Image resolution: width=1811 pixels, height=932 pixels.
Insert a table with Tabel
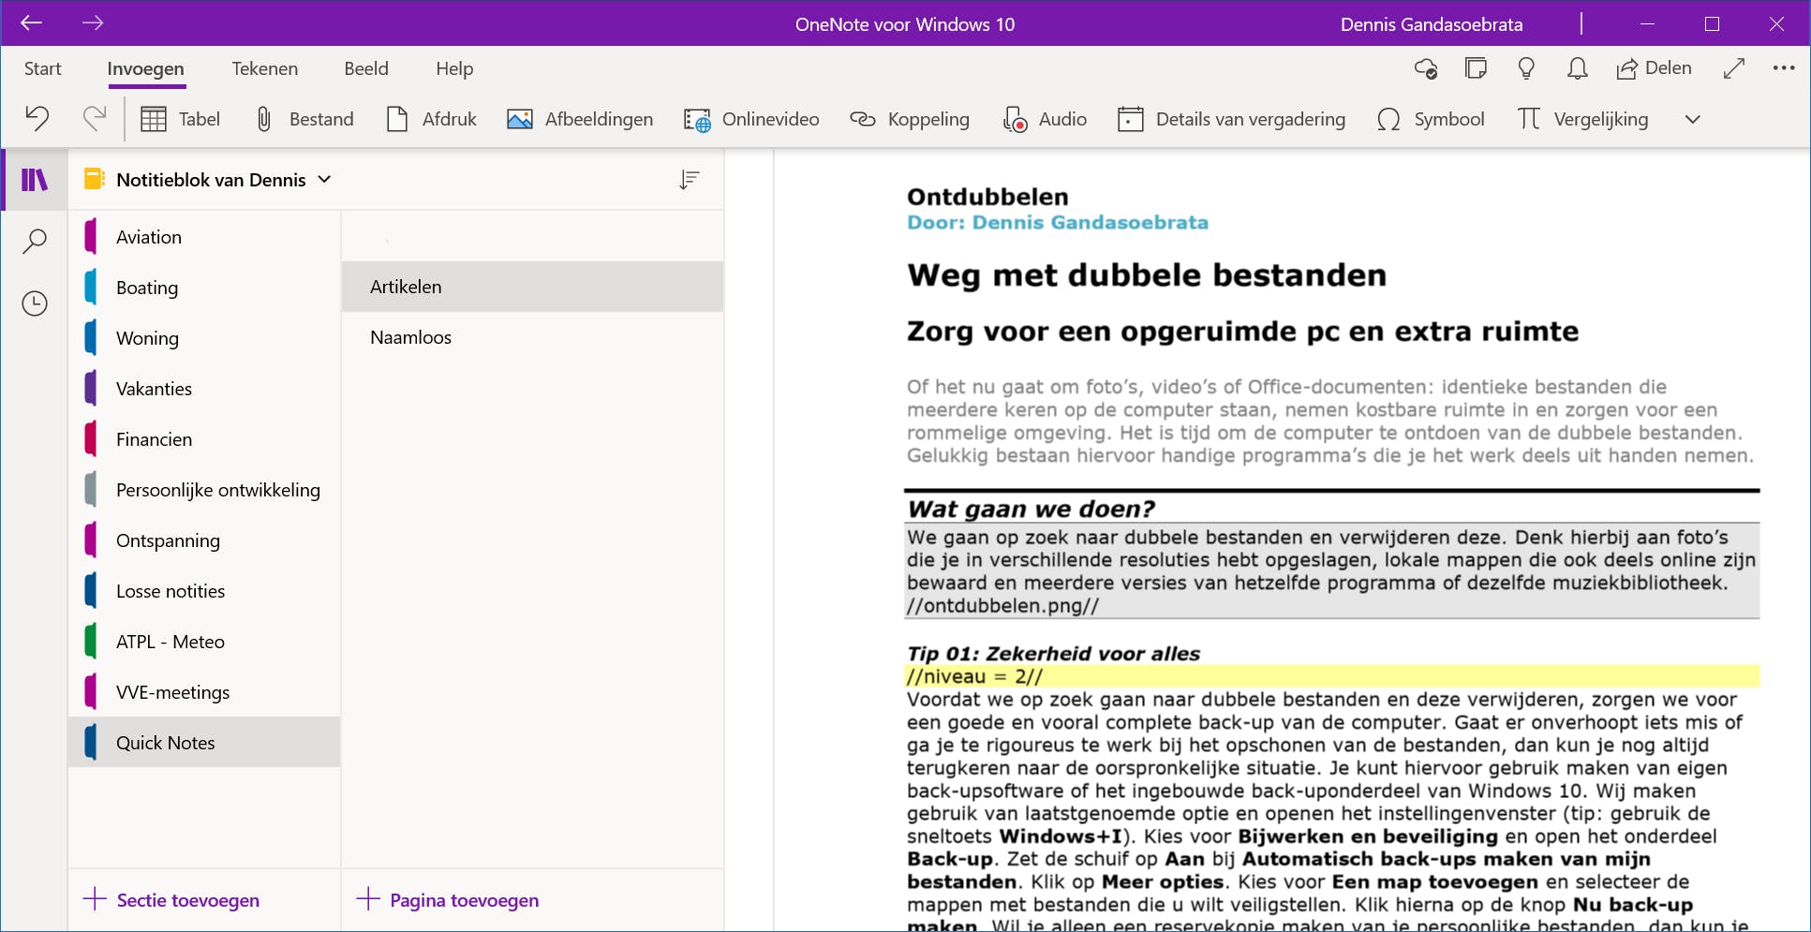pos(180,119)
